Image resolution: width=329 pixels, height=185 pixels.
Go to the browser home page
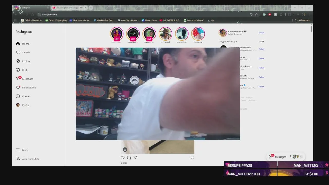pos(33,14)
